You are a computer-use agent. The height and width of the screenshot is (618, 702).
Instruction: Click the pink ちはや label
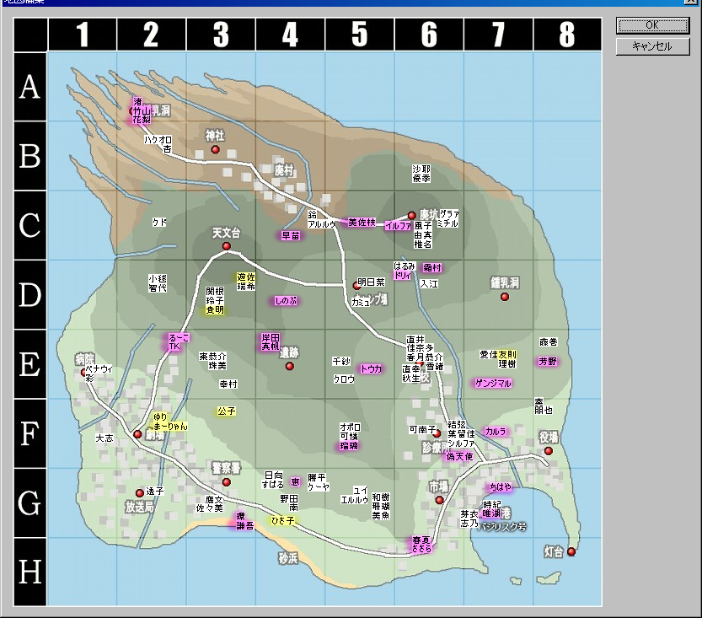pyautogui.click(x=500, y=486)
